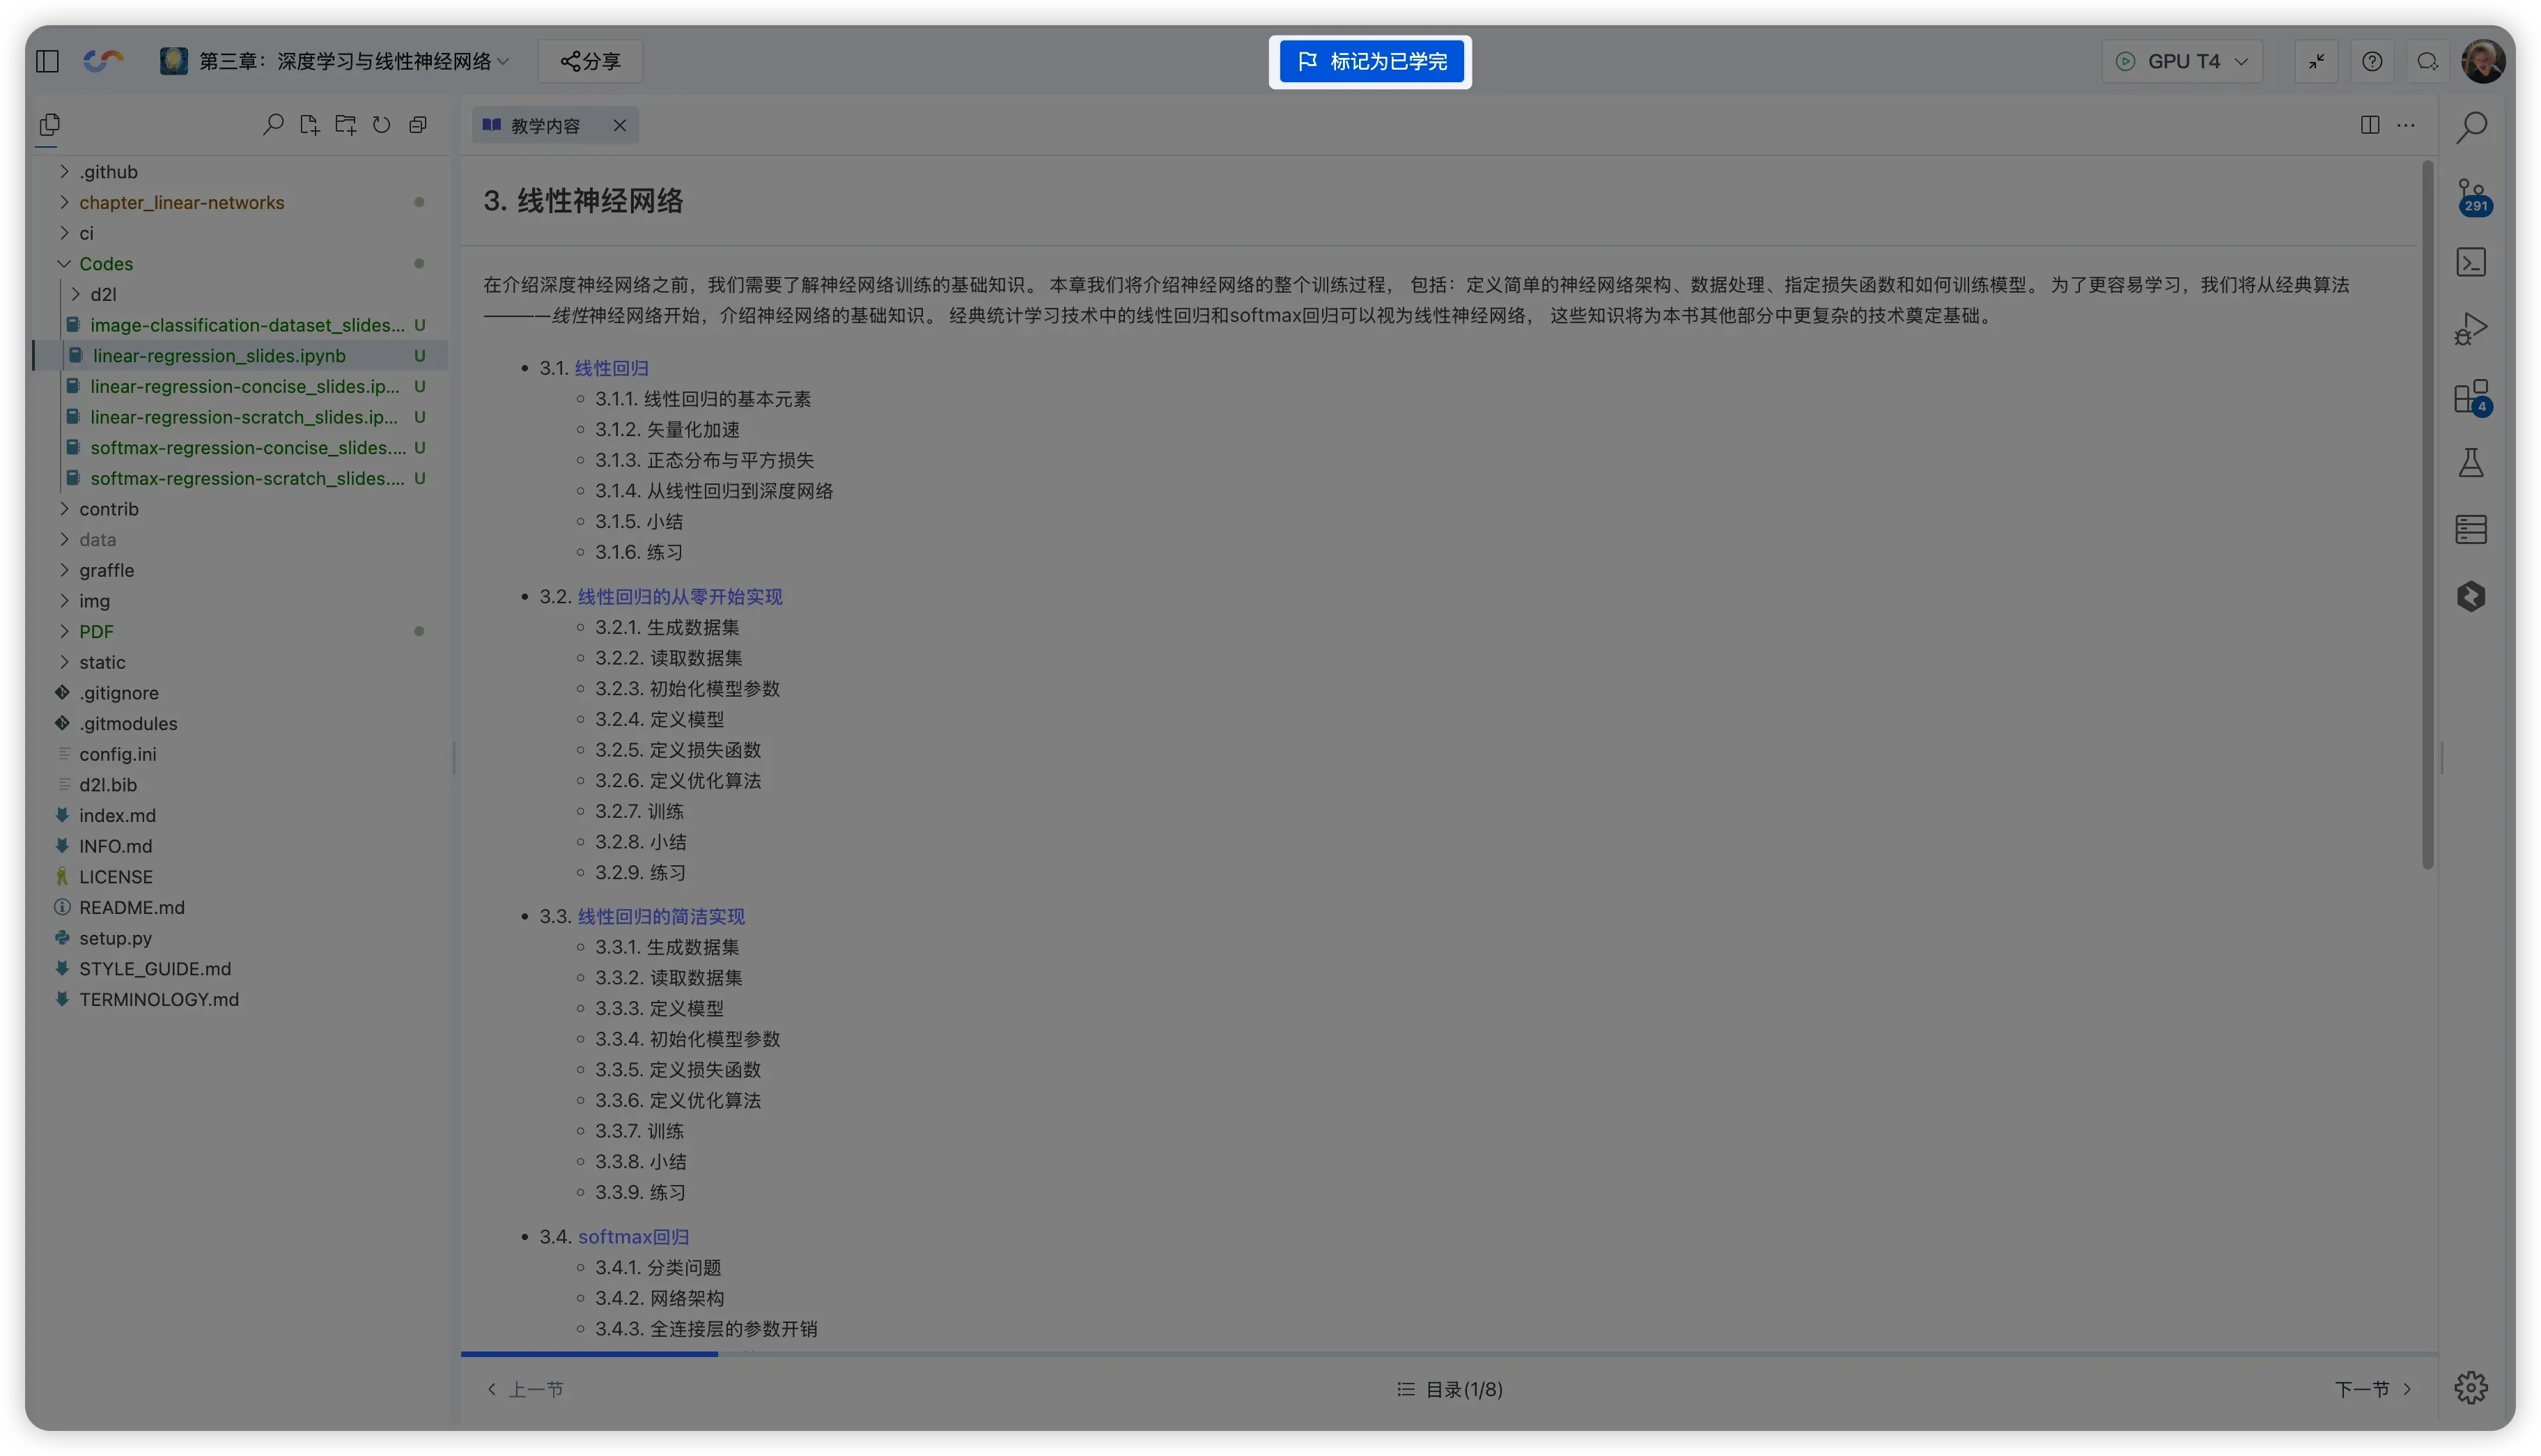Toggle the left sidebar panel
Viewport: 2541px width, 1456px height.
click(47, 61)
